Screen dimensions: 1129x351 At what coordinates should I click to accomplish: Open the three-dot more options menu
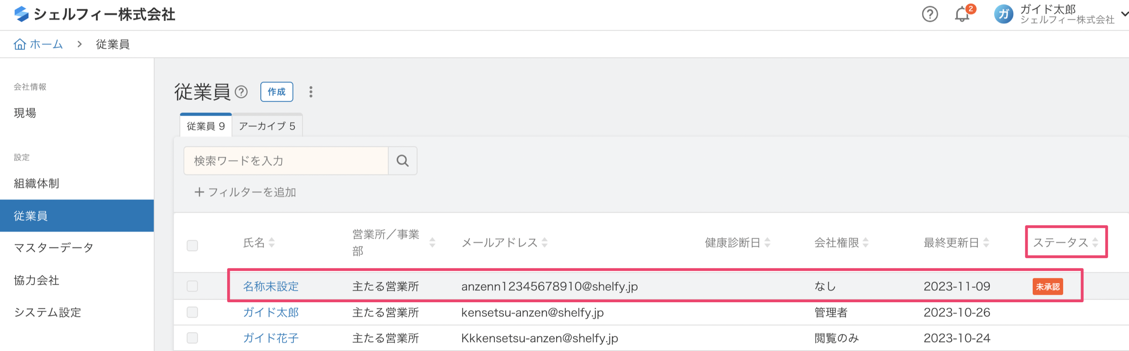point(311,92)
